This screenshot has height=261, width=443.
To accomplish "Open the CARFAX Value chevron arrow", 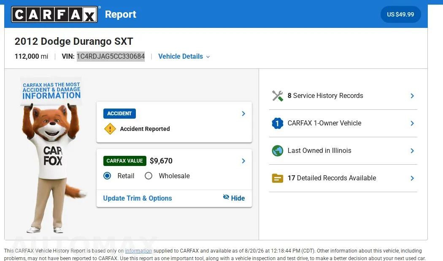I will (x=243, y=161).
